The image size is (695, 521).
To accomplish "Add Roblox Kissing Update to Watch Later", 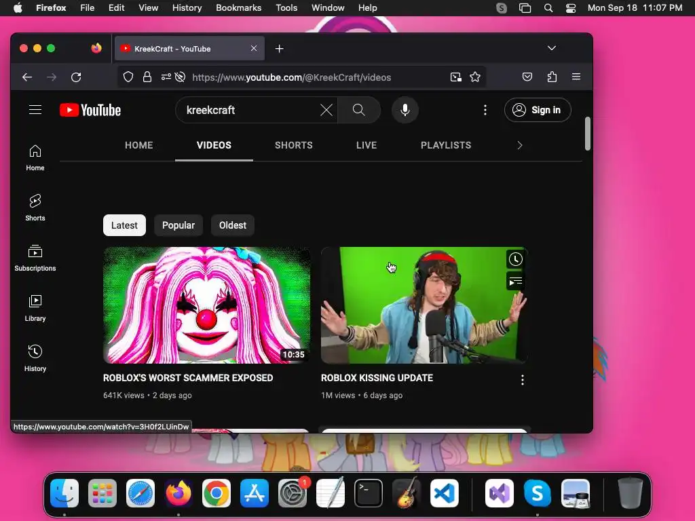I will (516, 259).
